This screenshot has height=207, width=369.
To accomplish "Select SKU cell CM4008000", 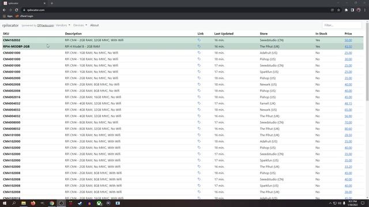I will coord(12,122).
